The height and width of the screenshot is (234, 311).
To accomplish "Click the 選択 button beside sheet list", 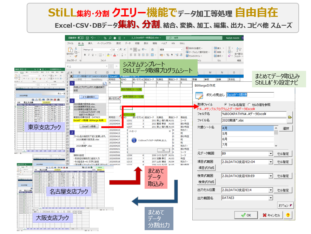I will point(286,128).
